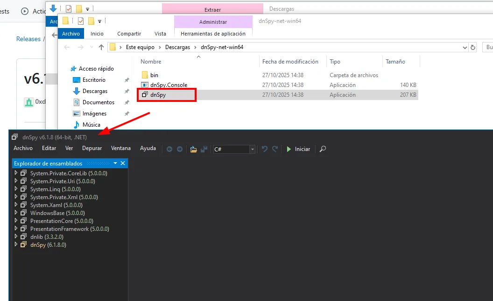Click the save all icon in dnSpy toolbar

pyautogui.click(x=204, y=149)
